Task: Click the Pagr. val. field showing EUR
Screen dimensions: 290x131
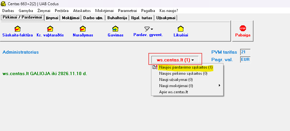Action: point(245,60)
